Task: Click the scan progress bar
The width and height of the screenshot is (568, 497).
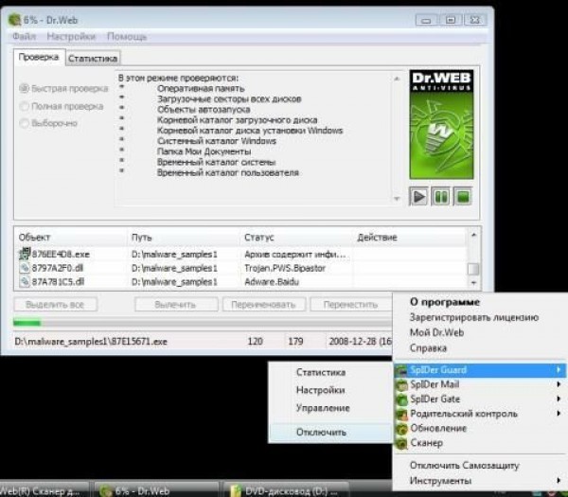Action: [203, 323]
